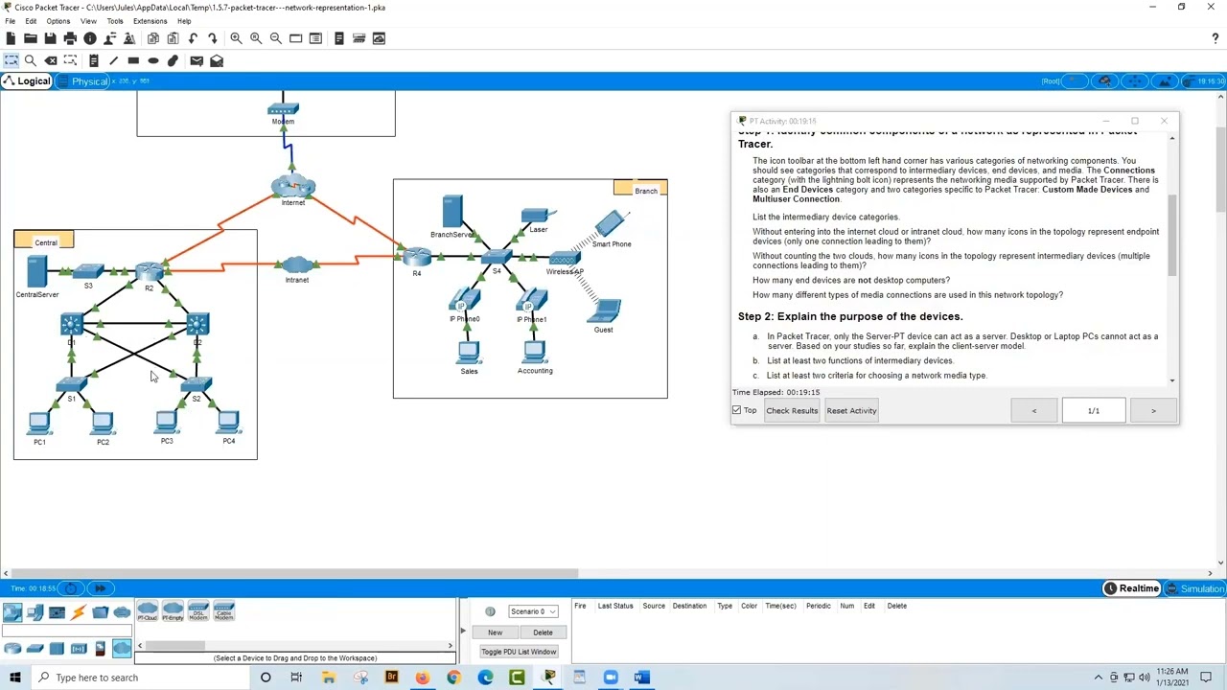Click the Windows Start button
Viewport: 1227px width, 690px height.
[14, 678]
